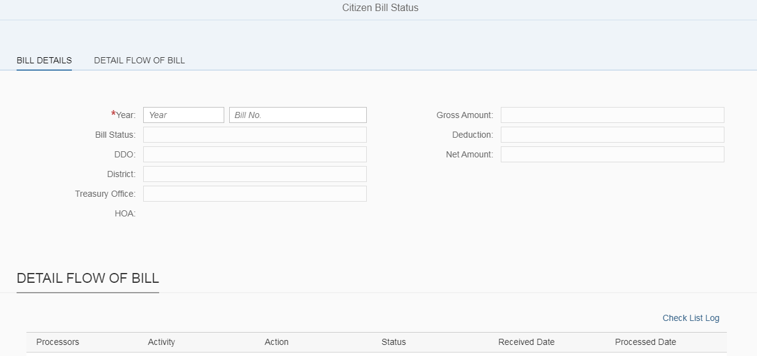The image size is (757, 356).
Task: Open the DETAIL FLOW OF BILL tab
Action: [x=139, y=60]
